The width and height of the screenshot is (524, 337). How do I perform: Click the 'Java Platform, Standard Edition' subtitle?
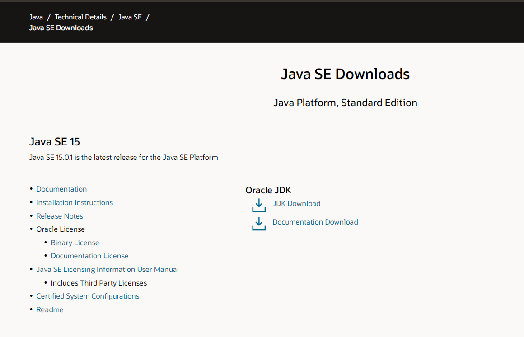coord(345,103)
